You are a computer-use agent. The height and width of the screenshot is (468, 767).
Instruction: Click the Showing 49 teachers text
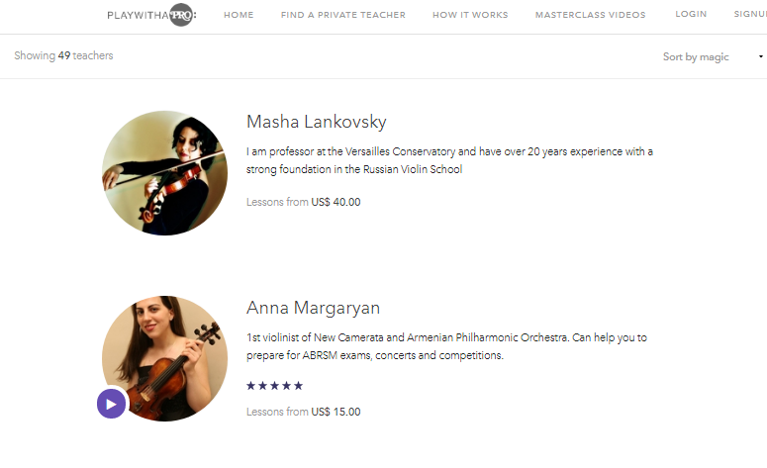coord(63,56)
